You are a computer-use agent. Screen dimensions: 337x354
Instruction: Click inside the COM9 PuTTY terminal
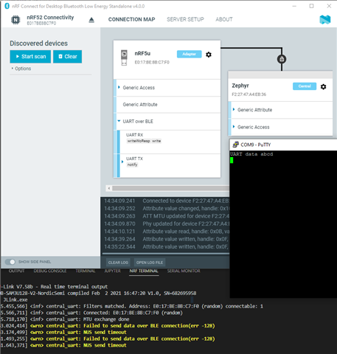(283, 223)
